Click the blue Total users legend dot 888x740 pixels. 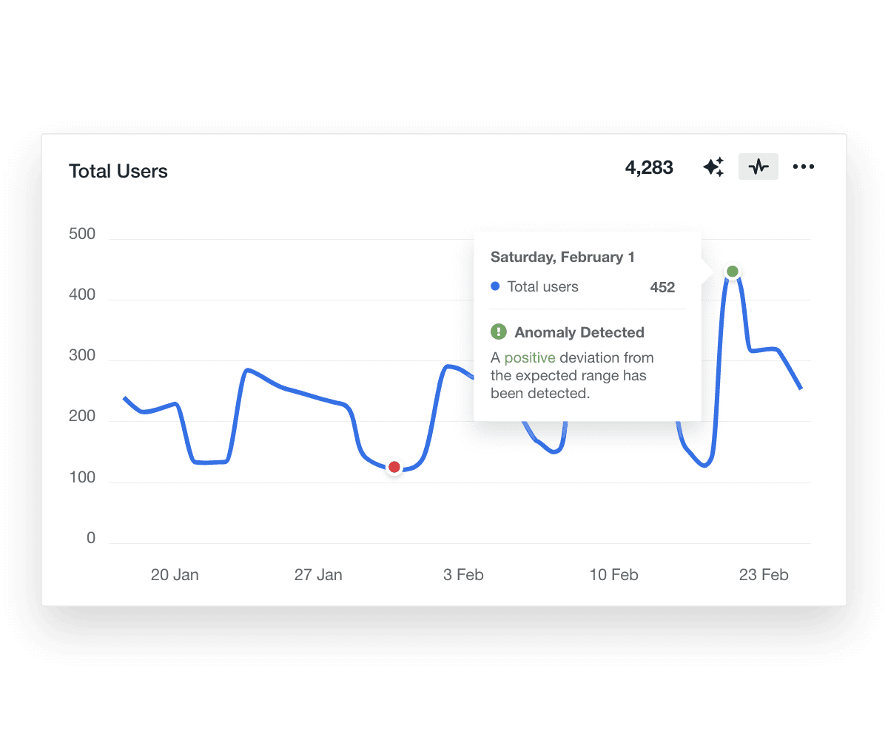(495, 286)
